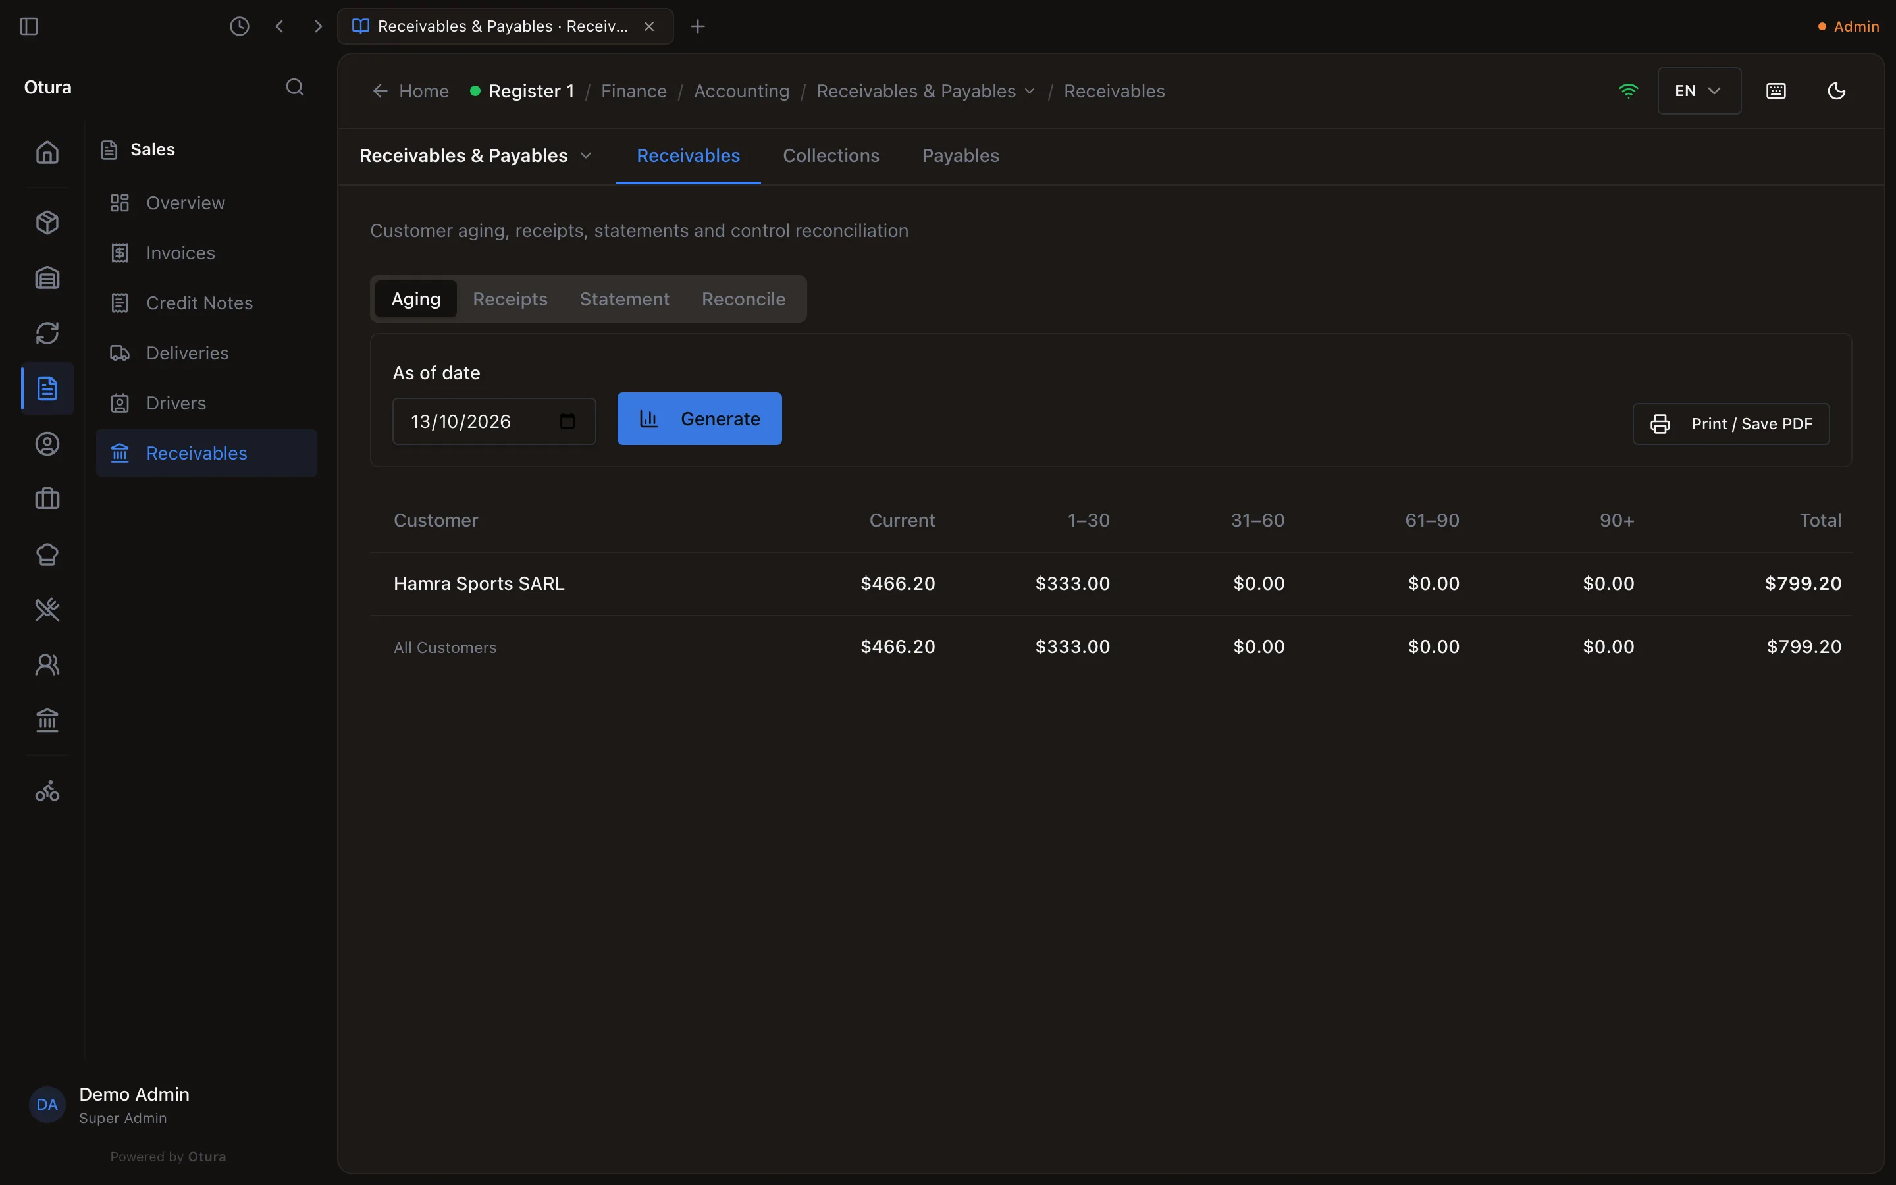Toggle the sidebar panel icon

click(29, 26)
